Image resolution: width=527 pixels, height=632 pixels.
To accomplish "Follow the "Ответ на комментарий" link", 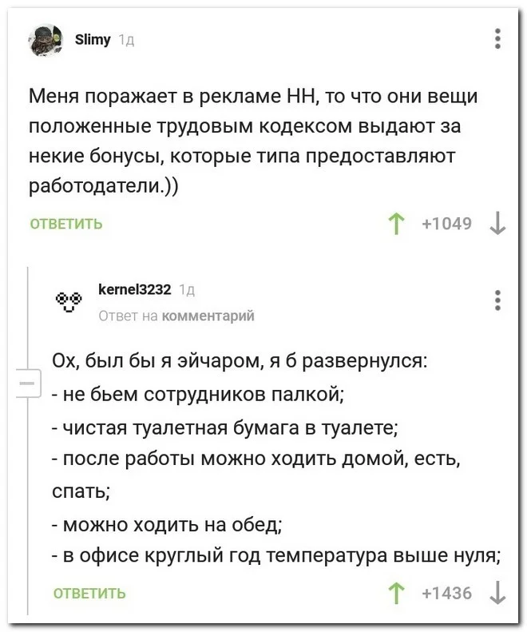I will point(176,316).
